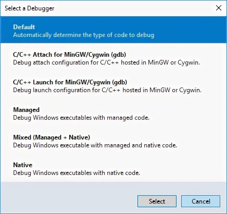Click blank list space right of Native heading
227x214 pixels.
(x=130, y=165)
